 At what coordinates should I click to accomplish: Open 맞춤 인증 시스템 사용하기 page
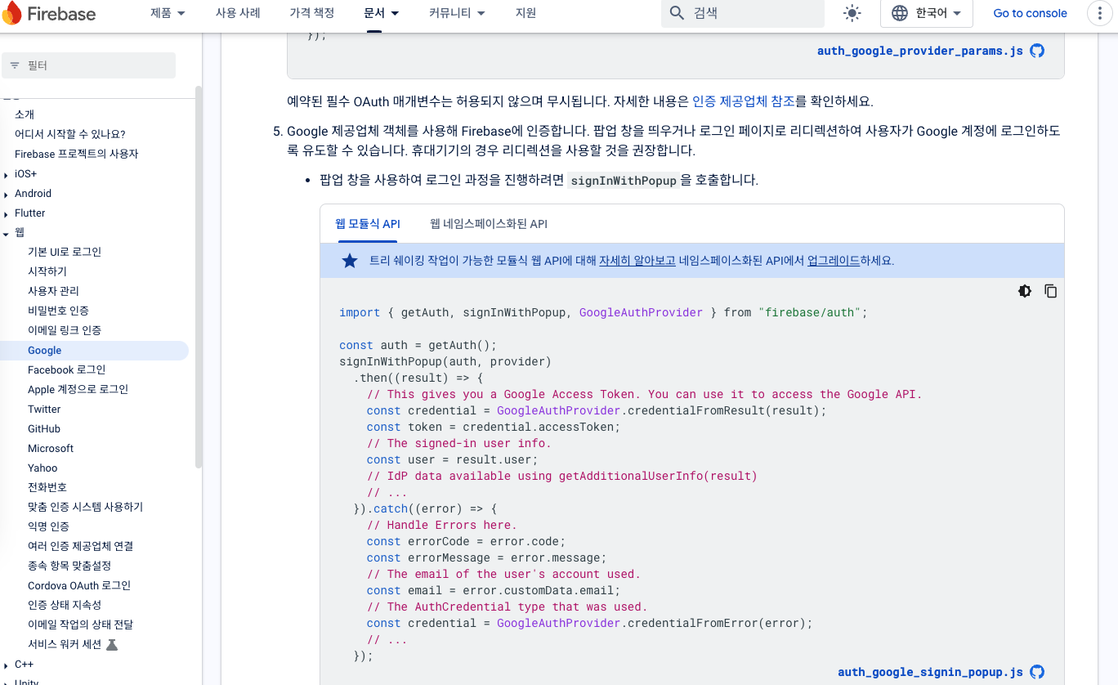point(85,507)
